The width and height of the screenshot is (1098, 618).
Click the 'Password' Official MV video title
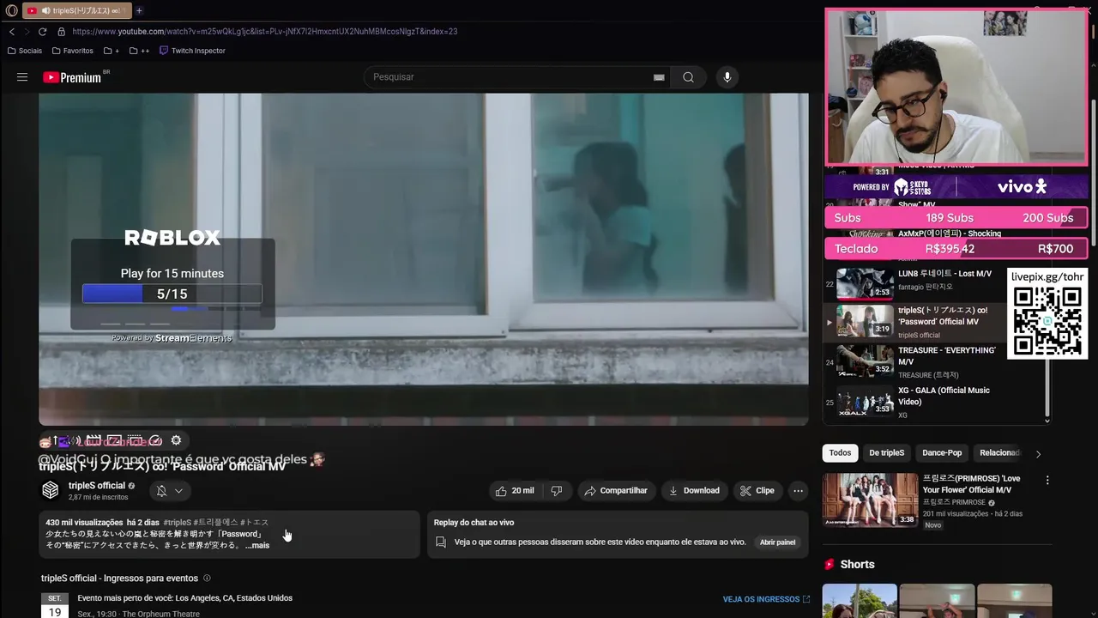(x=162, y=467)
